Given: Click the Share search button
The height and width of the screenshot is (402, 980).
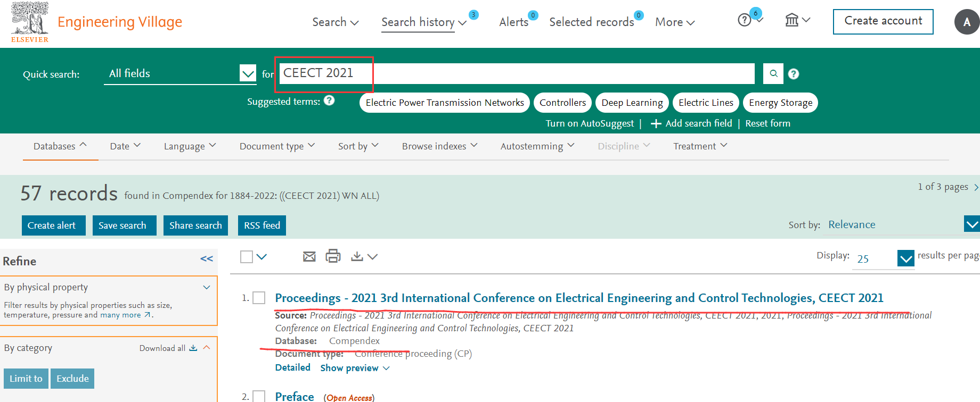Looking at the screenshot, I should (196, 225).
